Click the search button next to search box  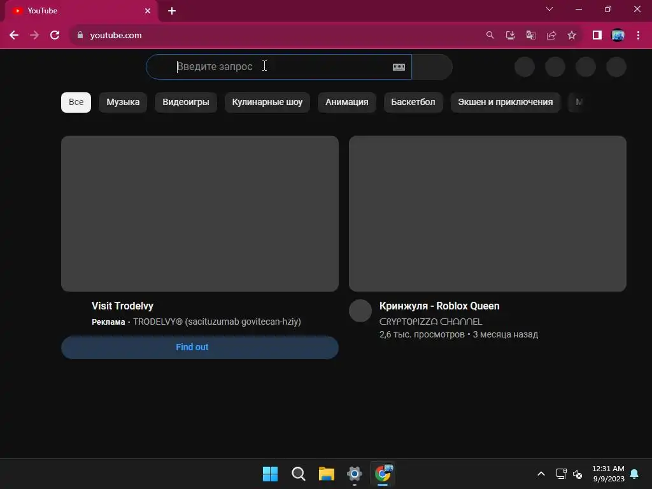coord(432,66)
